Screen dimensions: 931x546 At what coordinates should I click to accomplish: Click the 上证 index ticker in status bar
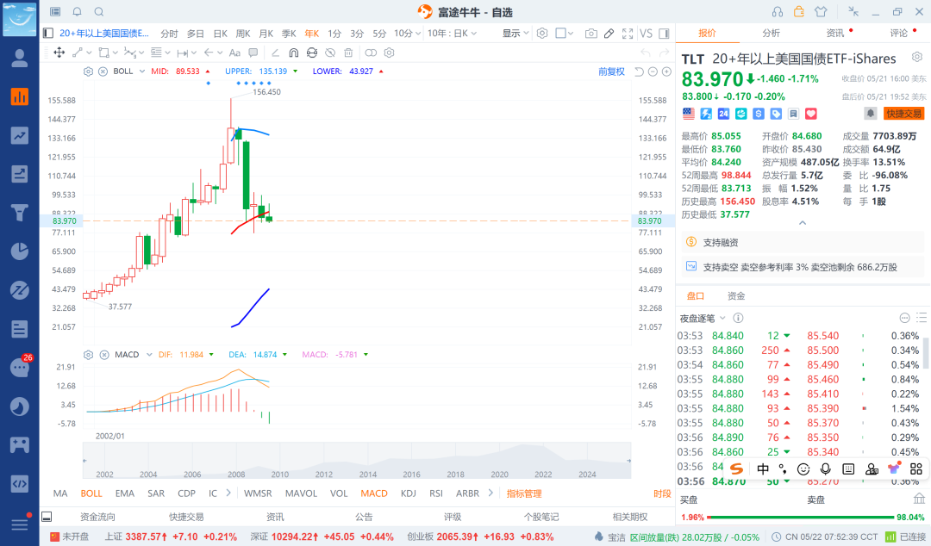click(x=171, y=537)
